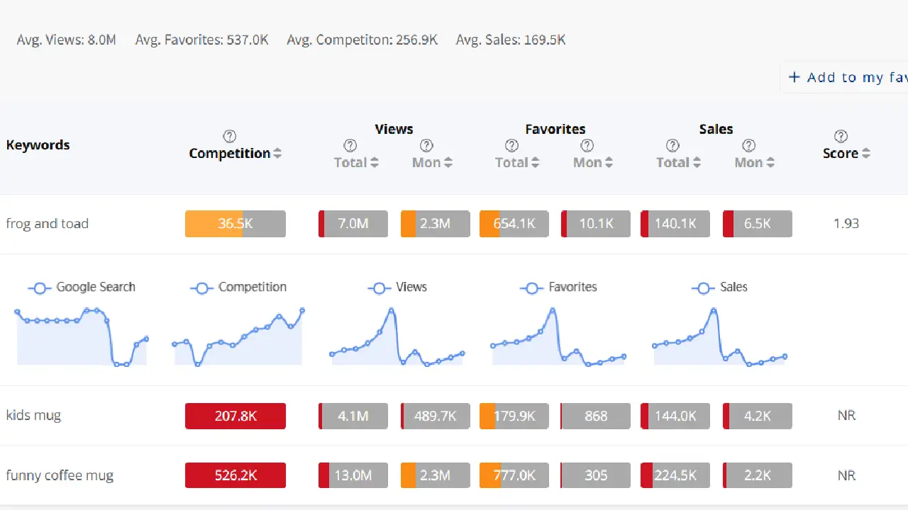Click the Sales chart legend circle

click(x=702, y=288)
